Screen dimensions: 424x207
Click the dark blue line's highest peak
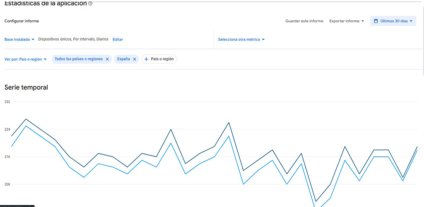[26, 119]
